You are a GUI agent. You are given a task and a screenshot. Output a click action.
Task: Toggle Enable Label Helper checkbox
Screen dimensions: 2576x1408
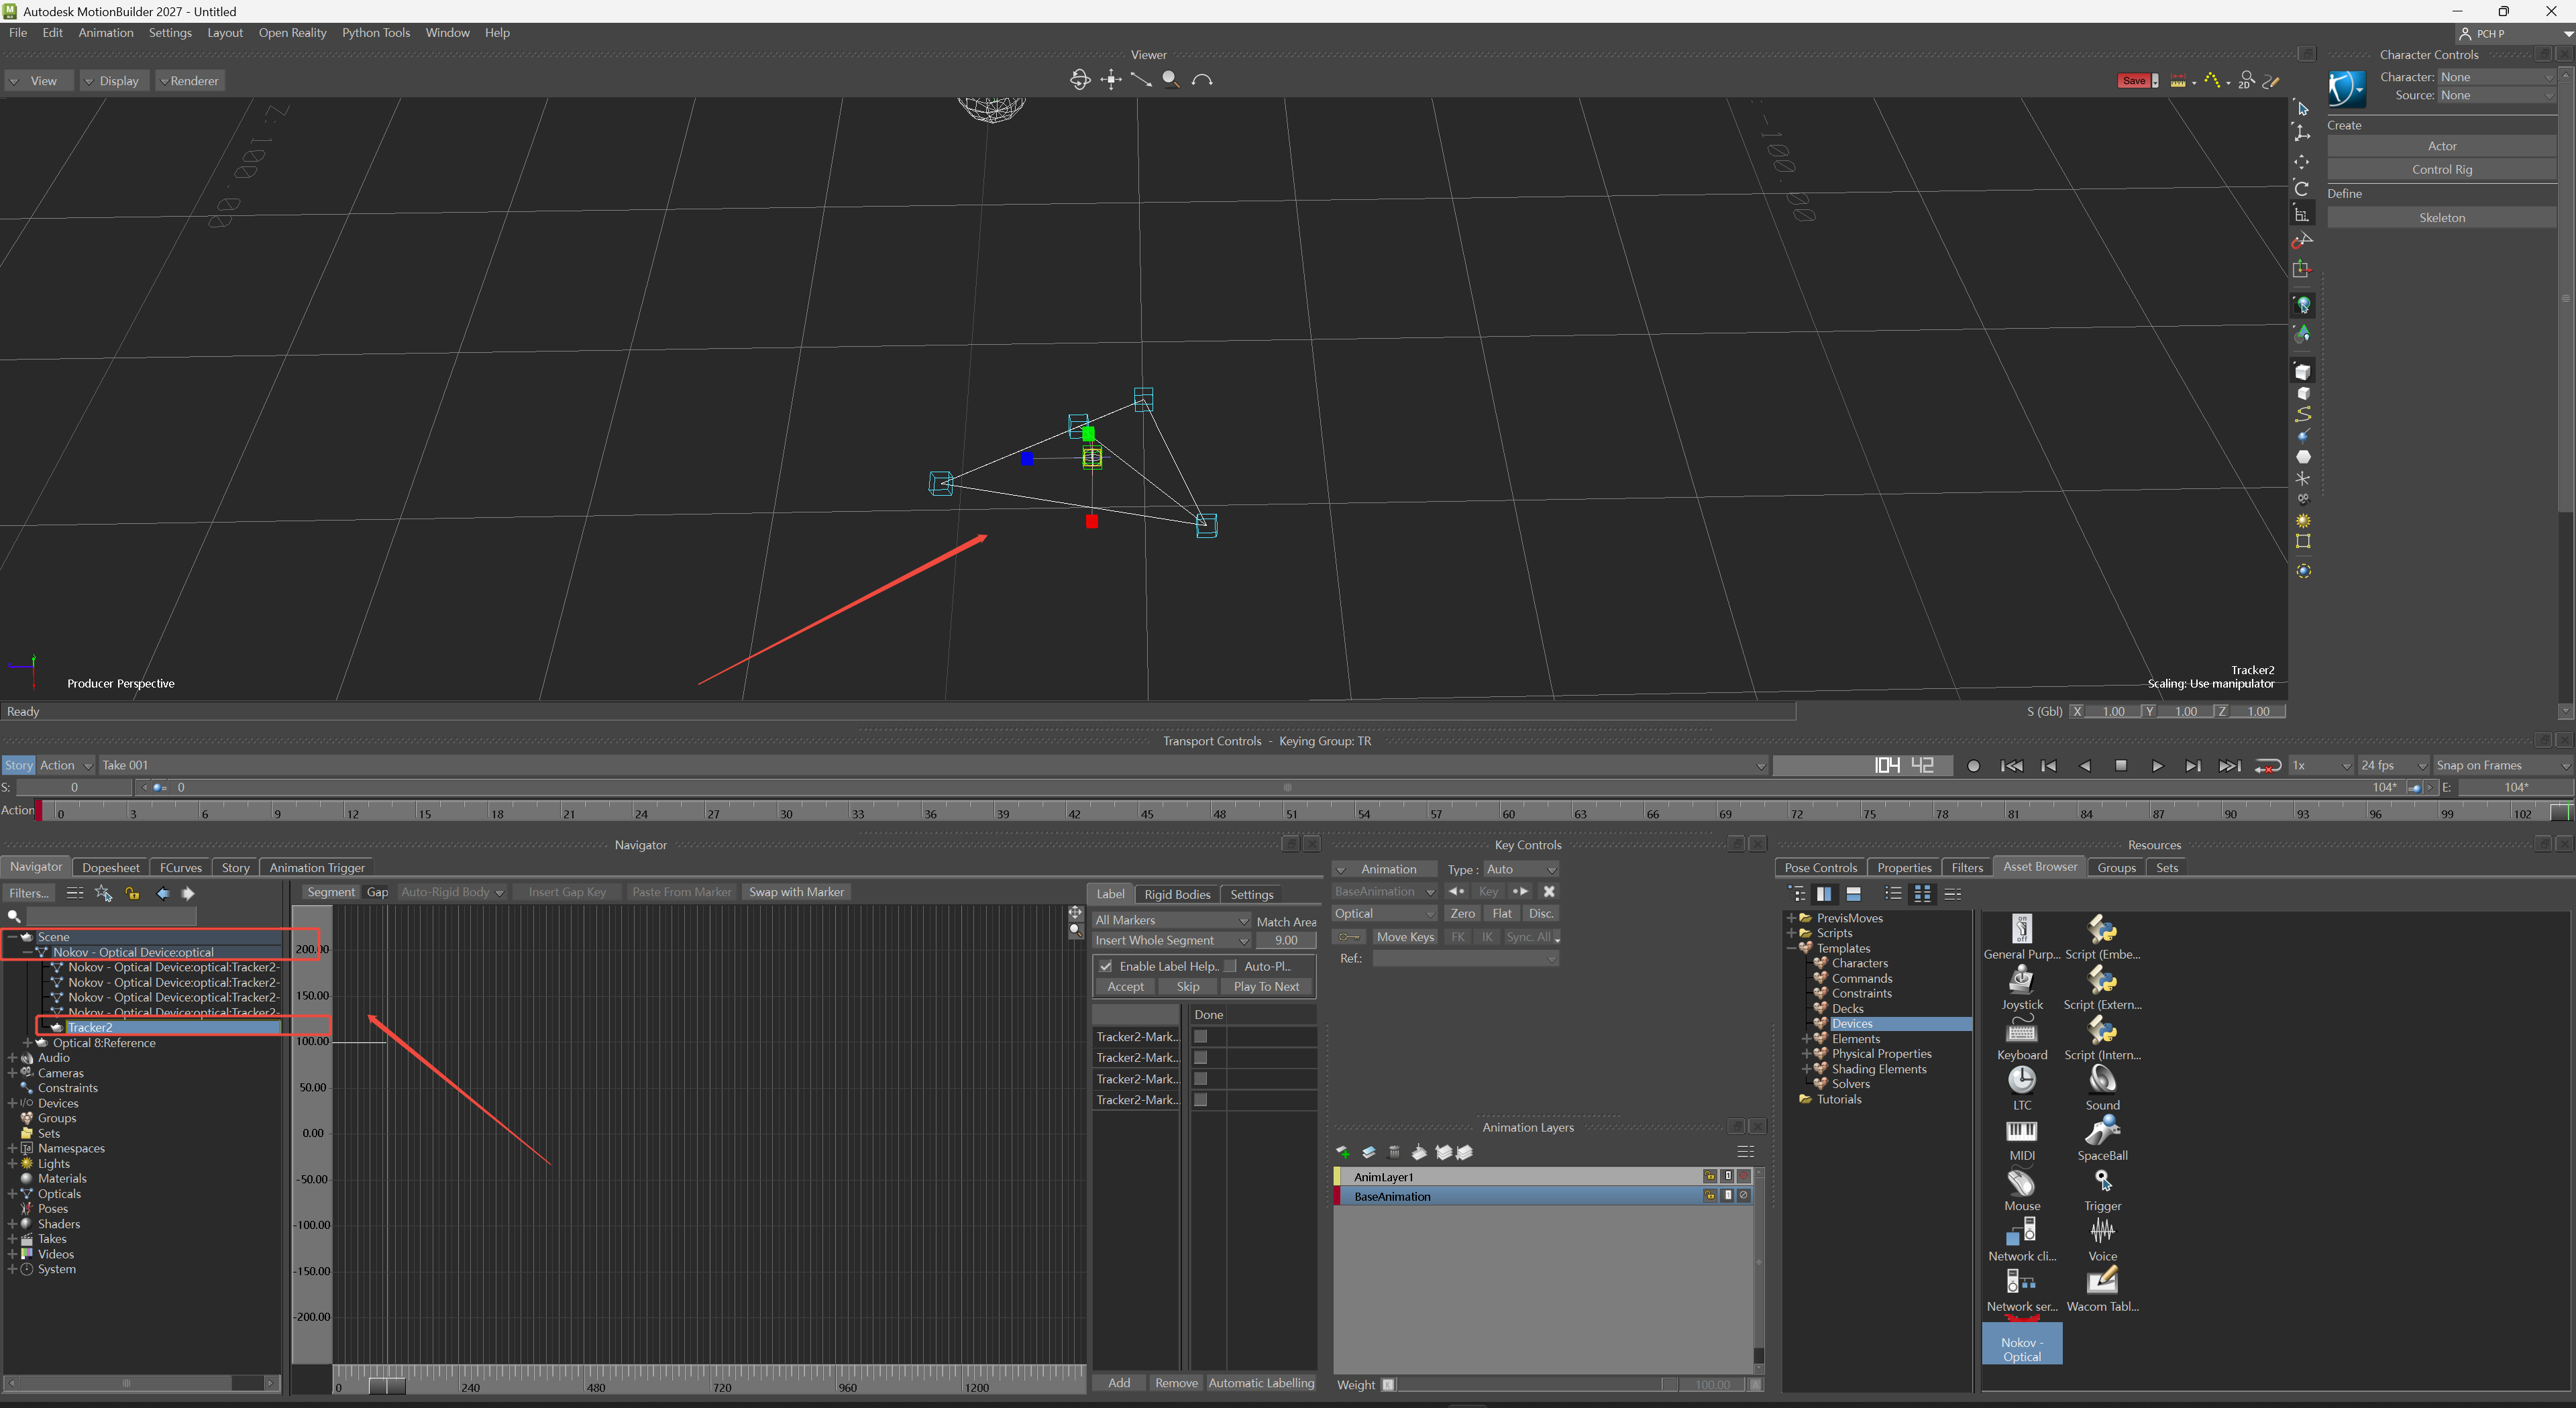(1106, 966)
